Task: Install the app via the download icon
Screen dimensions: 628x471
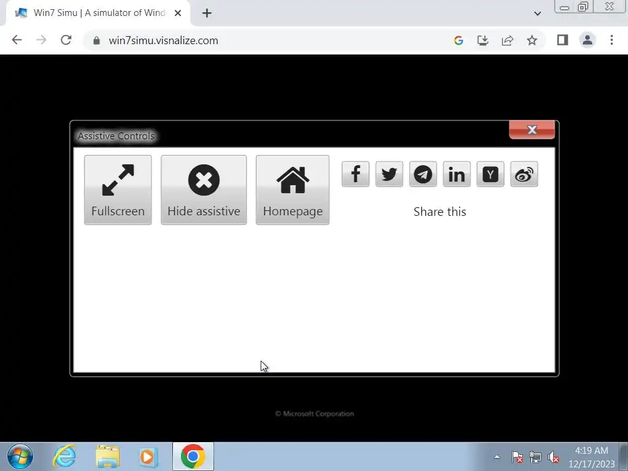Action: coord(483,40)
